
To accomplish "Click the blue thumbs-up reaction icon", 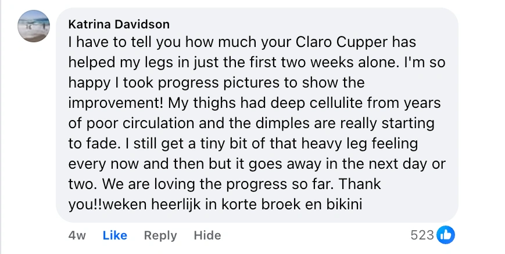I will point(446,235).
